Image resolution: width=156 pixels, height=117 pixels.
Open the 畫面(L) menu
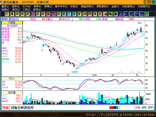(5, 6)
